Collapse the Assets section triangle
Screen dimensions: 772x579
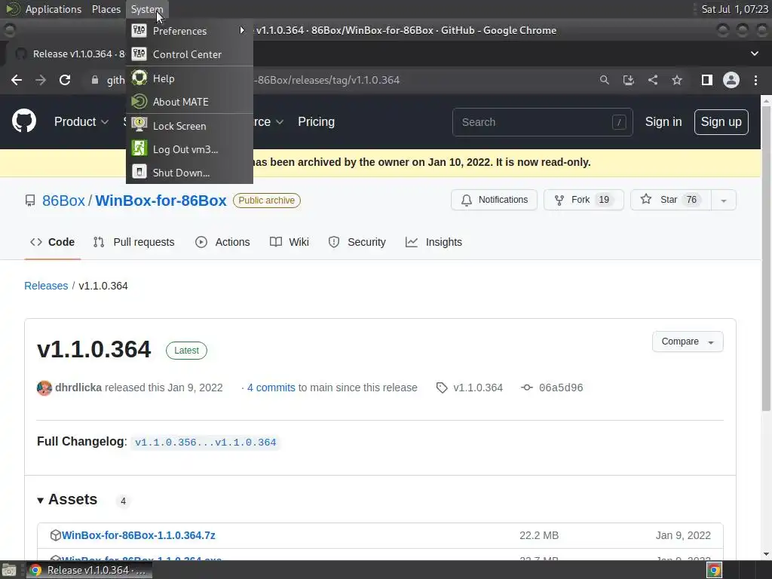[41, 501]
